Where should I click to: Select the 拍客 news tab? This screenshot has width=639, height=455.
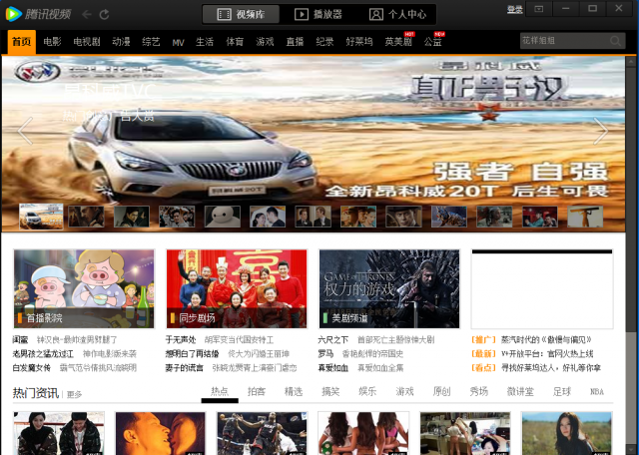257,392
